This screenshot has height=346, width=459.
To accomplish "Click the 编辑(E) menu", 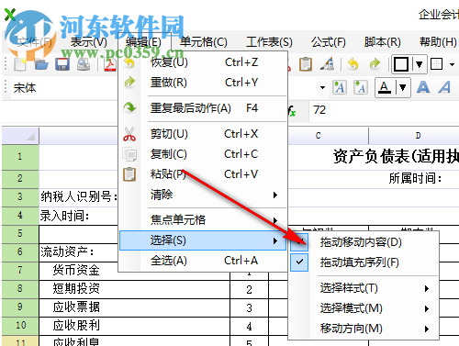I will 143,42.
